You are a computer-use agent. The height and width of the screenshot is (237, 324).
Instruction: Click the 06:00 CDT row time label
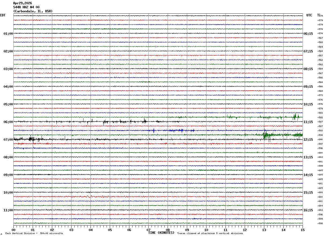click(x=8, y=122)
